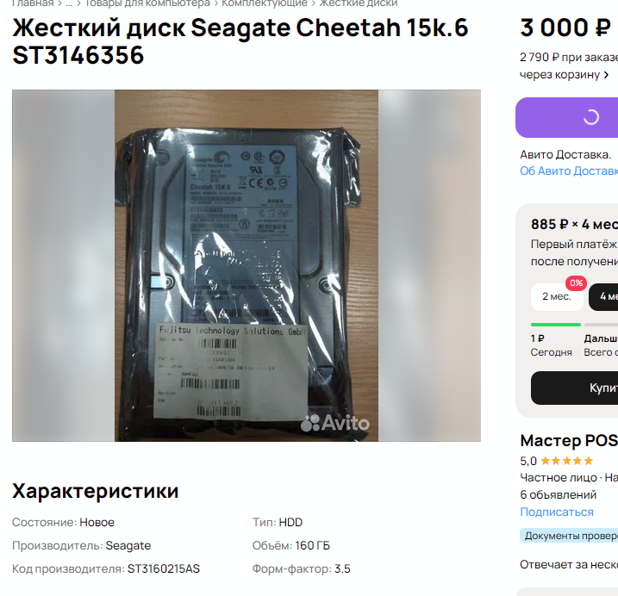
Task: Click the 0% badge on installment option
Action: (x=576, y=282)
